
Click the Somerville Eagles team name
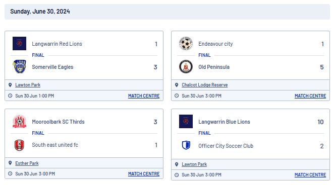click(x=52, y=67)
